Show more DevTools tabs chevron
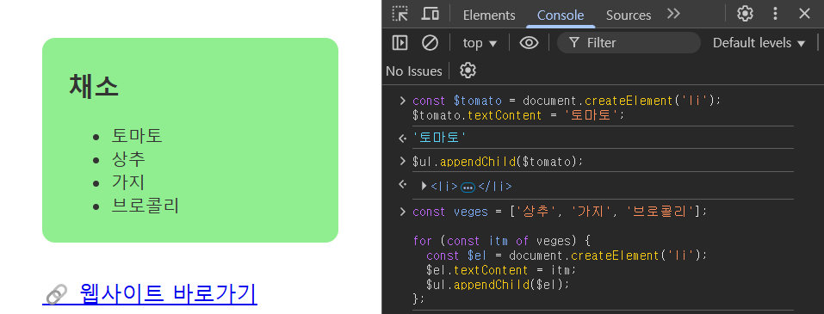Image resolution: width=824 pixels, height=314 pixels. point(673,14)
